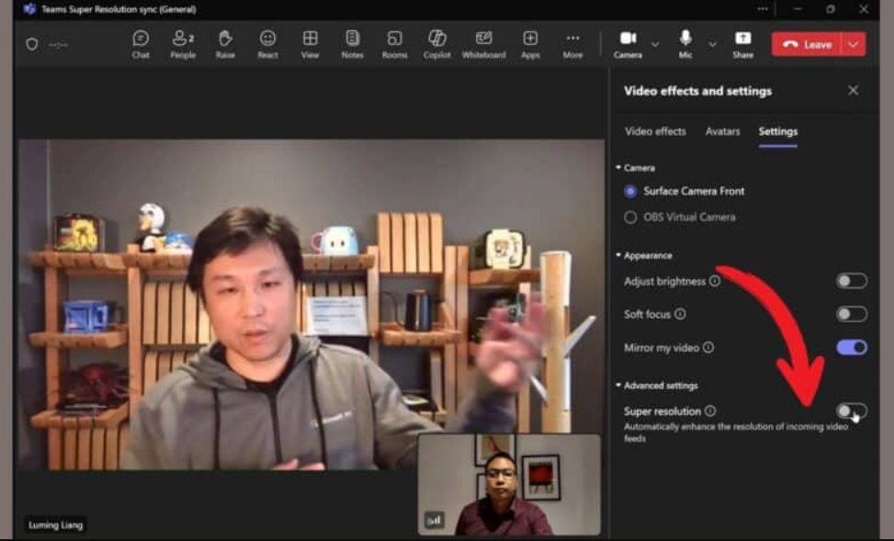Viewport: 894px width, 541px height.
Task: Click the Super resolution description text
Action: [735, 432]
